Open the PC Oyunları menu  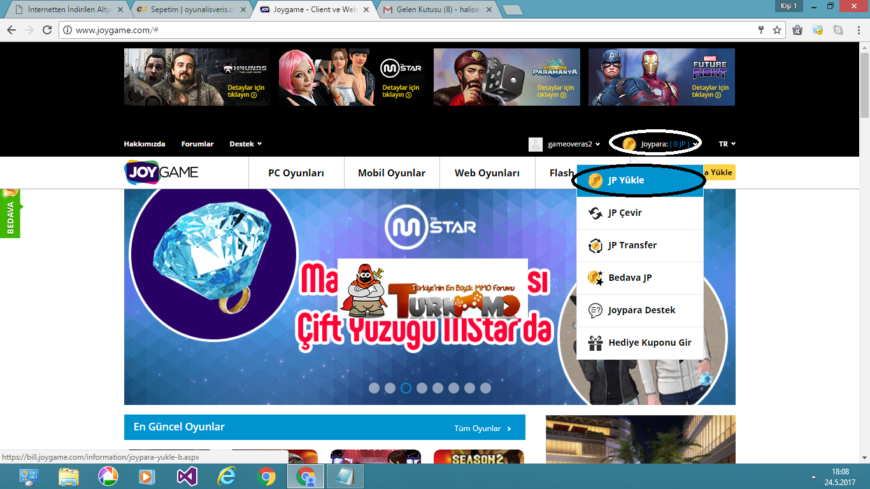click(x=296, y=173)
